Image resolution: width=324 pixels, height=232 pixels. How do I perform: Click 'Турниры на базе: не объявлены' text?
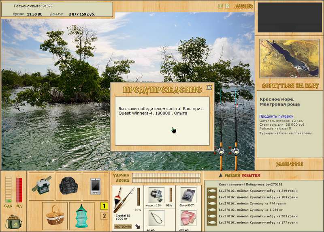(286, 133)
